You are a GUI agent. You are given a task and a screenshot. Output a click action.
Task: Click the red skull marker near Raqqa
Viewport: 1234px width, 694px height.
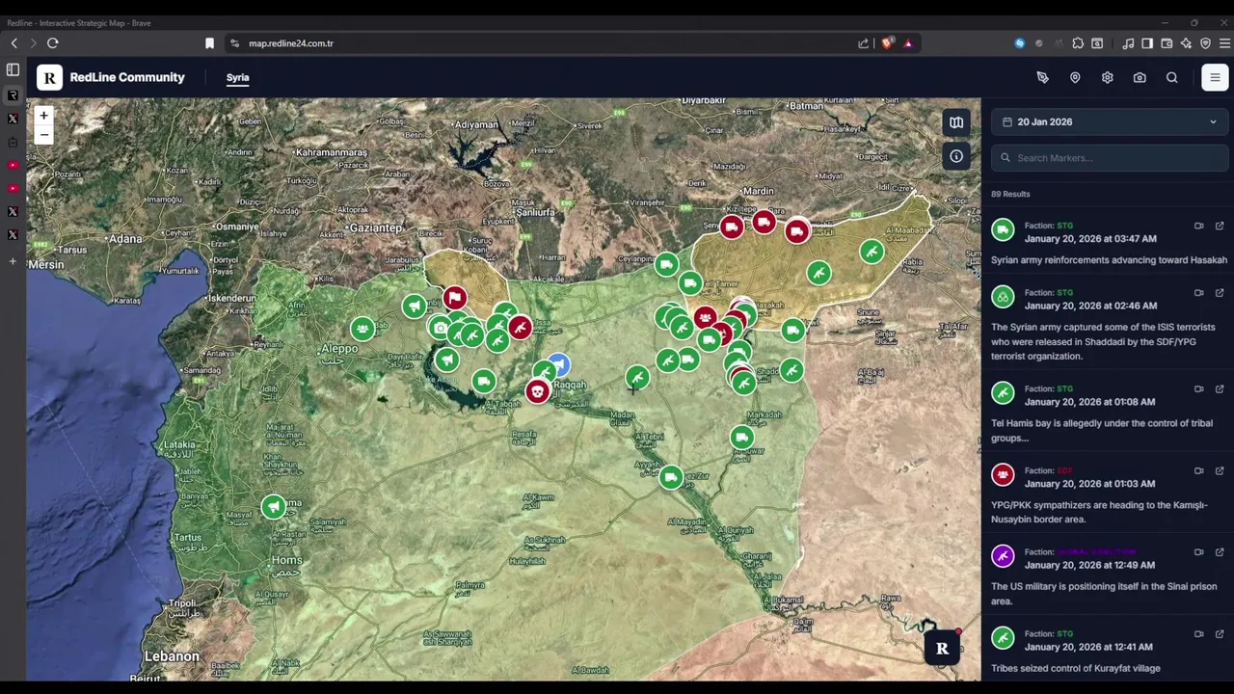click(x=537, y=391)
